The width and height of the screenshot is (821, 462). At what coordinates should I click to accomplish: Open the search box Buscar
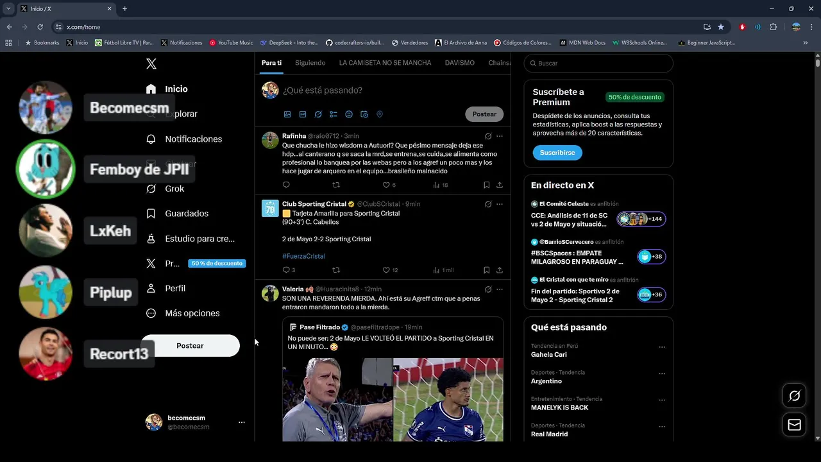598,64
